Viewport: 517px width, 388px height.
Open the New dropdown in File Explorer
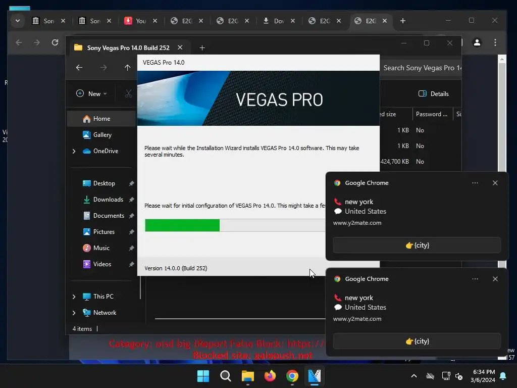pos(91,93)
